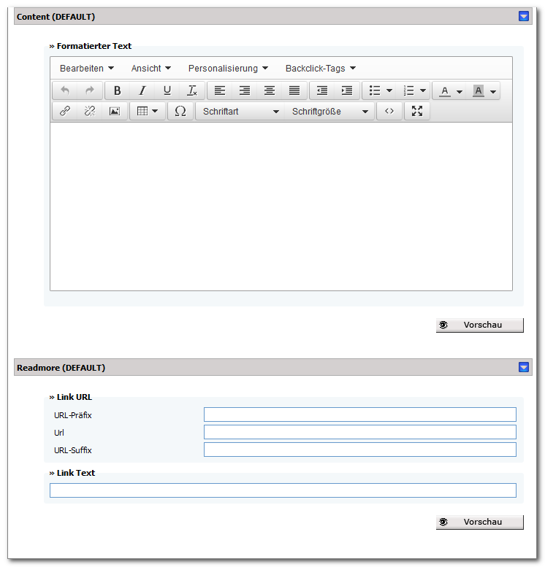This screenshot has height=567, width=545.
Task: Open the Bearbeiten menu
Action: [87, 69]
